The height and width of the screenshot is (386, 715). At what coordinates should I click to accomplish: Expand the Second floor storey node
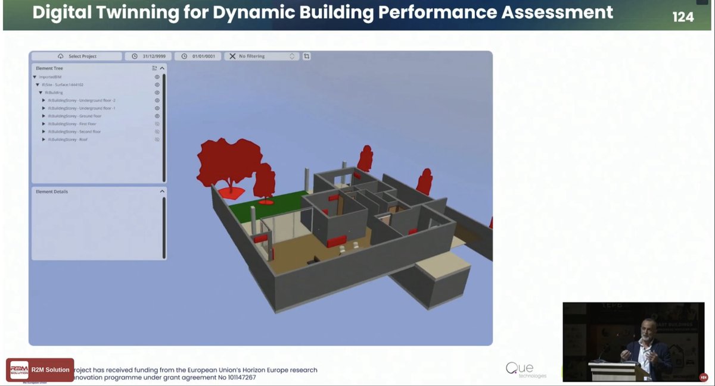43,131
